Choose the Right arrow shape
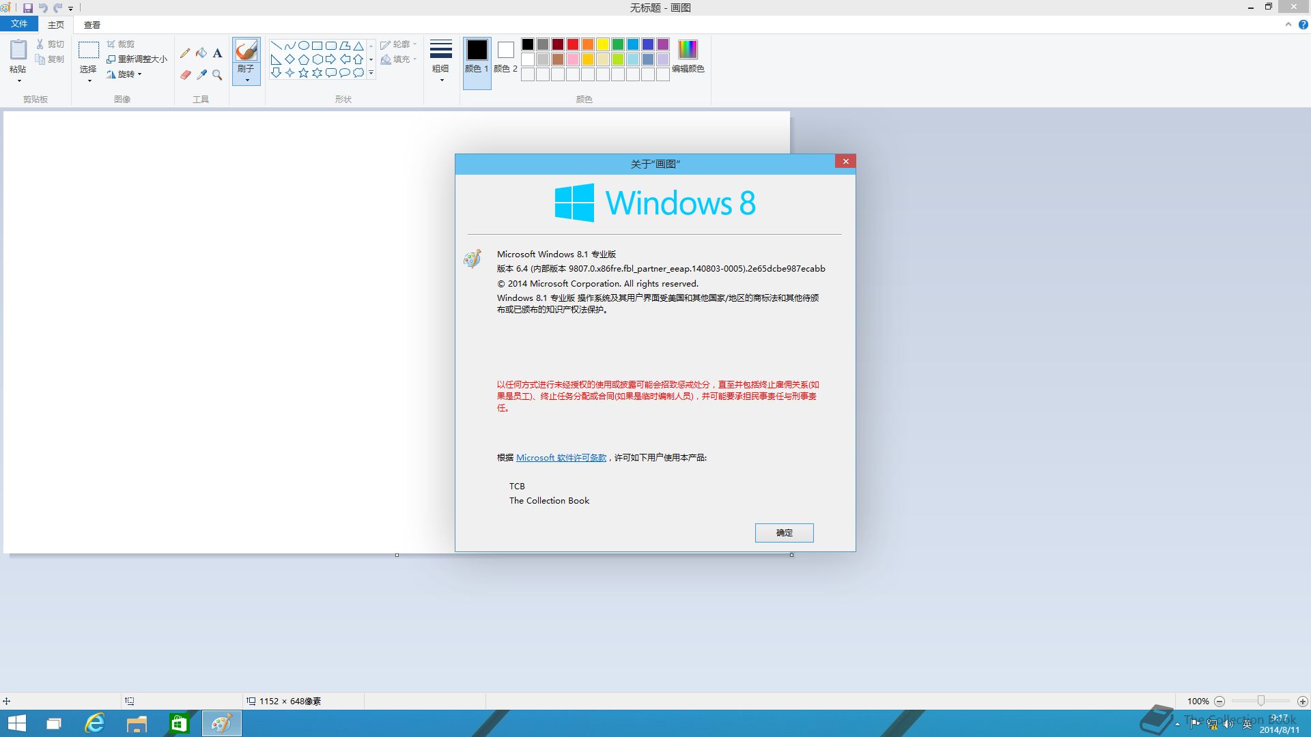This screenshot has height=737, width=1311. point(330,59)
